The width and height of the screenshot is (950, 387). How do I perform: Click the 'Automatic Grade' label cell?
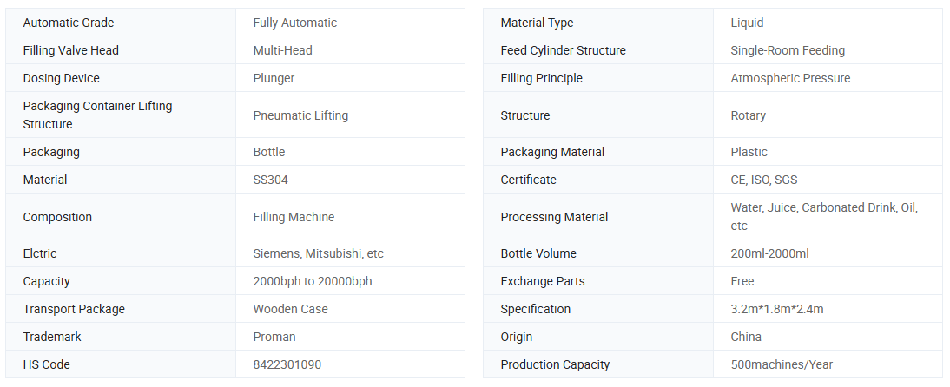point(69,23)
